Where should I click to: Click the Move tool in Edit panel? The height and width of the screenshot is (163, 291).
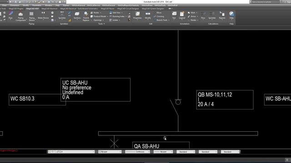coord(157,13)
